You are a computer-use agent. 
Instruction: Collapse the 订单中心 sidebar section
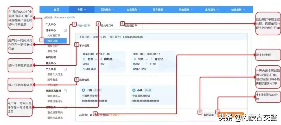[65, 30]
